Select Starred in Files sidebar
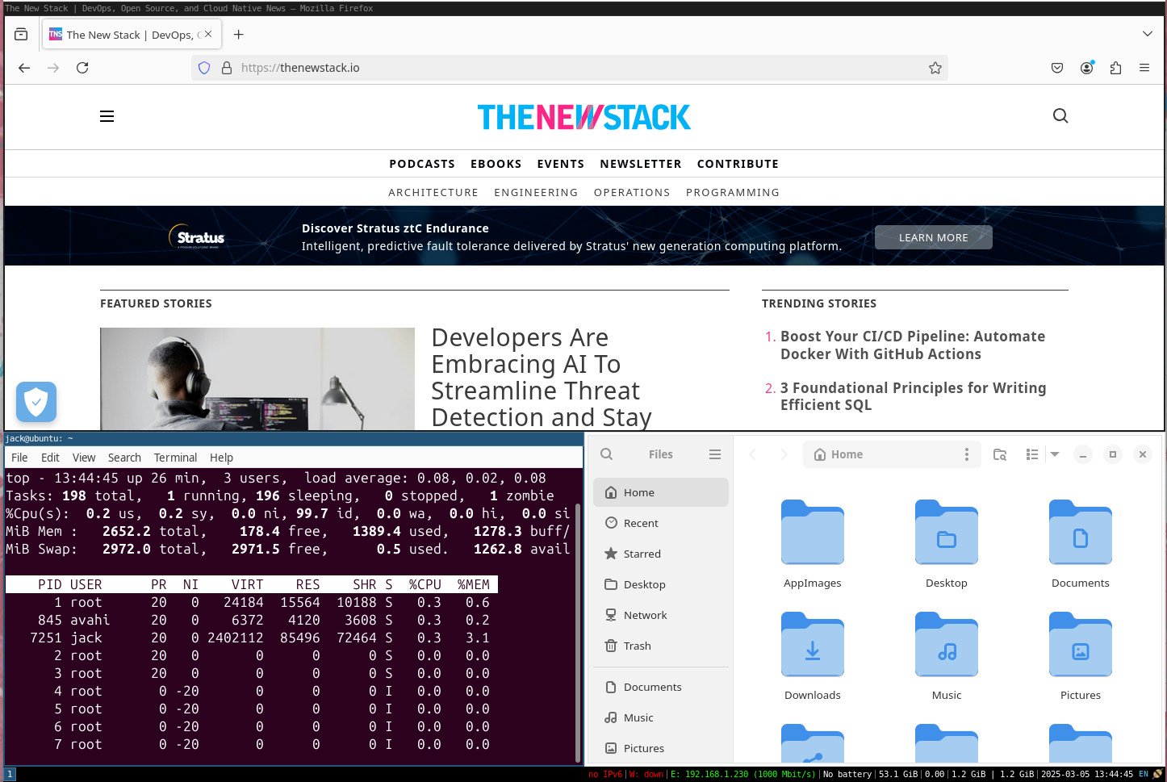 (x=661, y=554)
